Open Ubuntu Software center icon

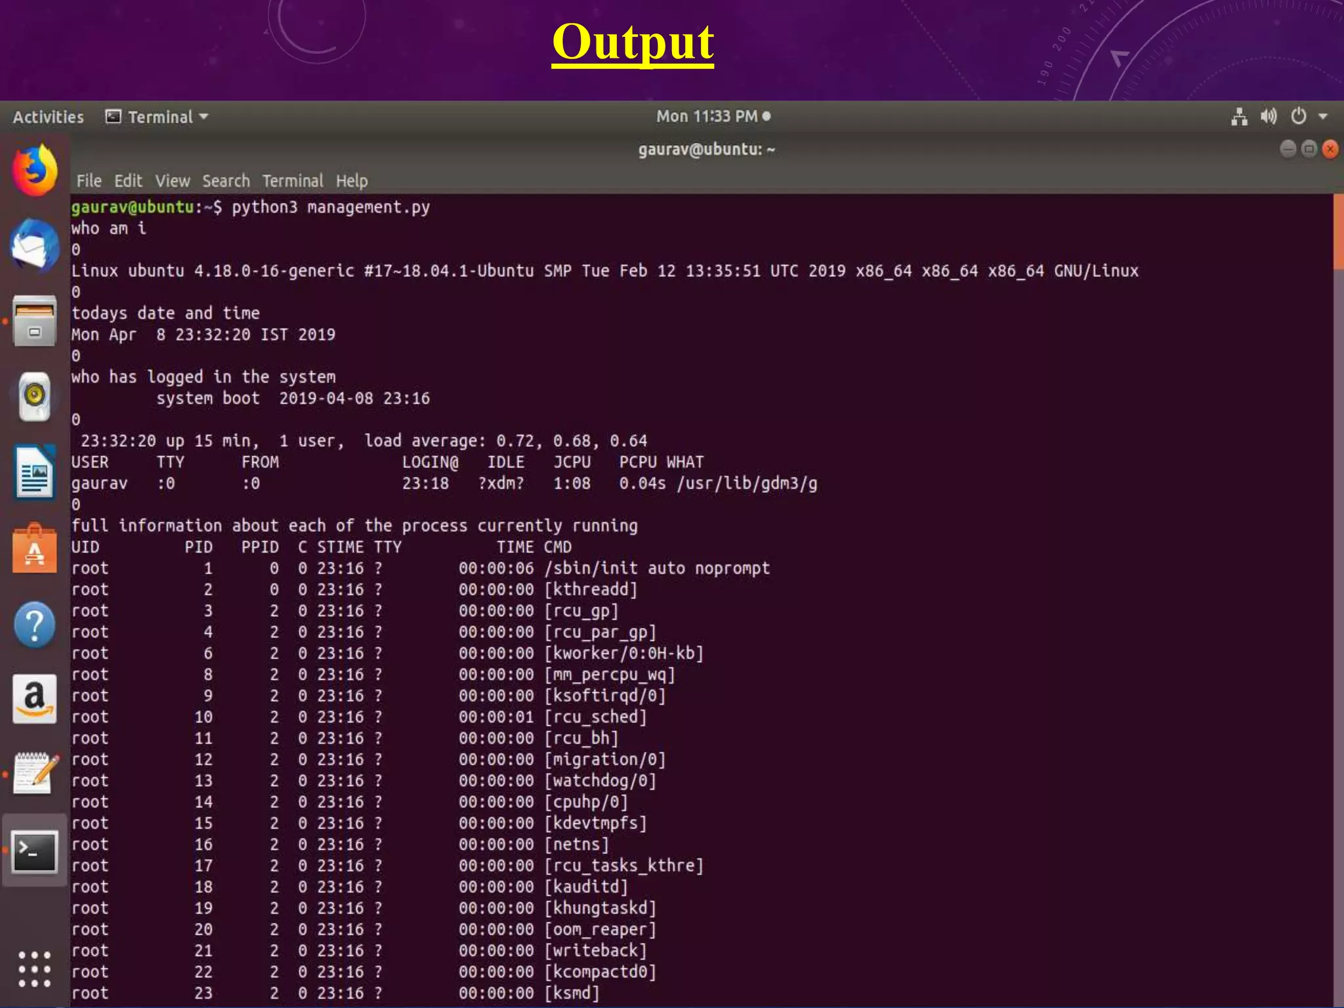click(35, 550)
